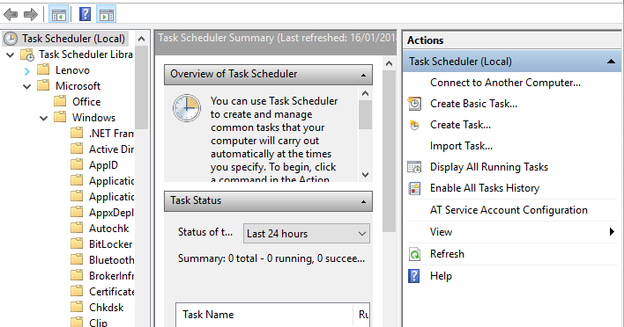Click the Summary: 0 total text
This screenshot has height=327, width=624.
coord(271,258)
